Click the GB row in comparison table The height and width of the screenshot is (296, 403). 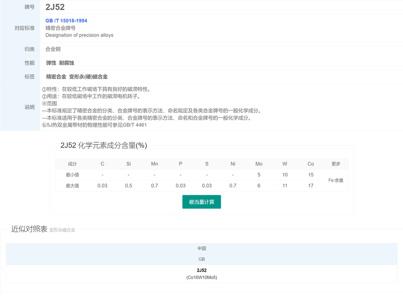[201, 259]
